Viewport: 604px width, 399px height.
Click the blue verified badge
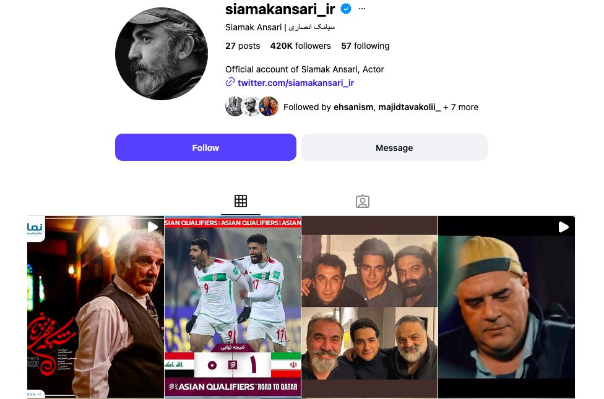tap(346, 9)
